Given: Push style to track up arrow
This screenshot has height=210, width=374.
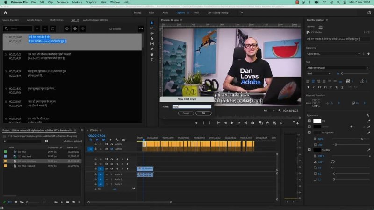Looking at the screenshot, I should [368, 54].
